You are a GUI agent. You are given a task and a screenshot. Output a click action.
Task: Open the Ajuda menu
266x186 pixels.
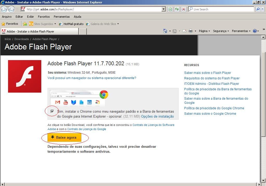pos(77,17)
